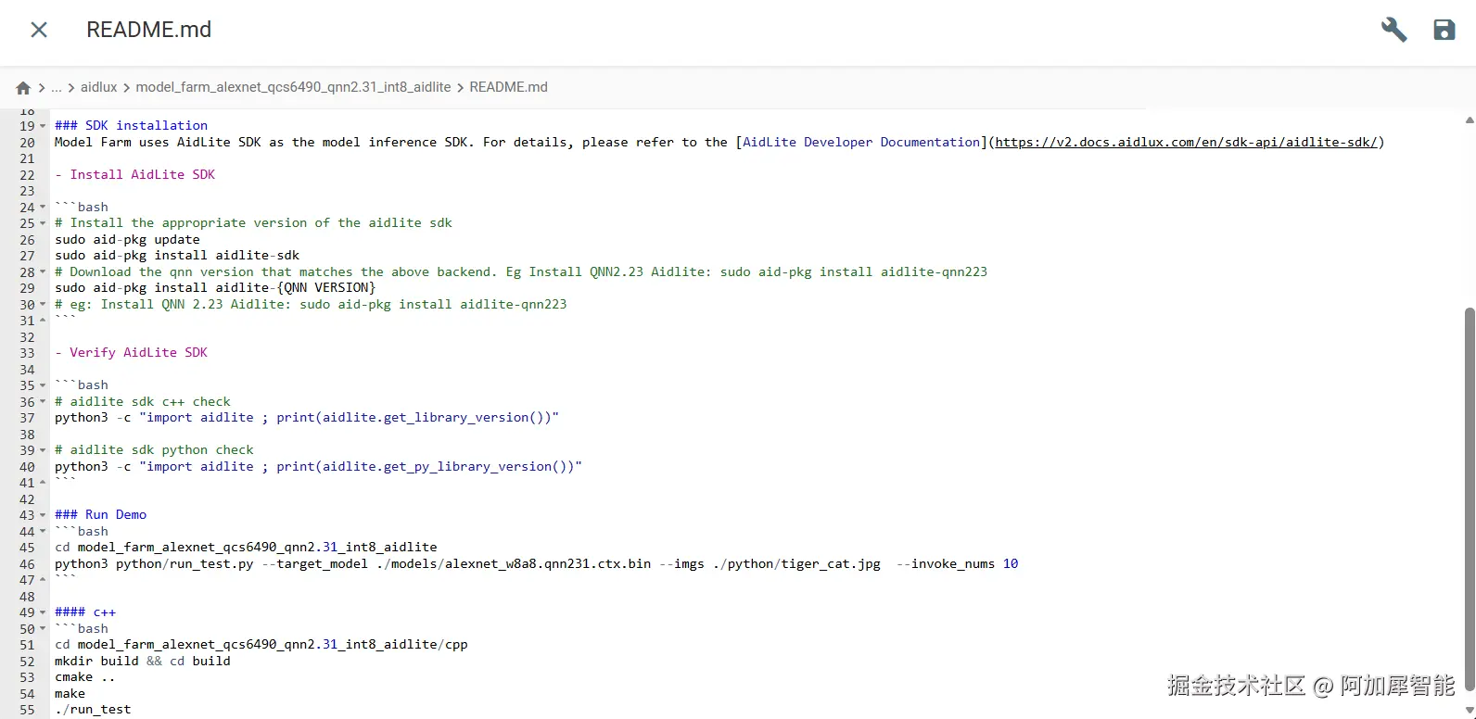1476x719 pixels.
Task: Navigate to aidlux folder in breadcrumb
Action: (x=98, y=87)
